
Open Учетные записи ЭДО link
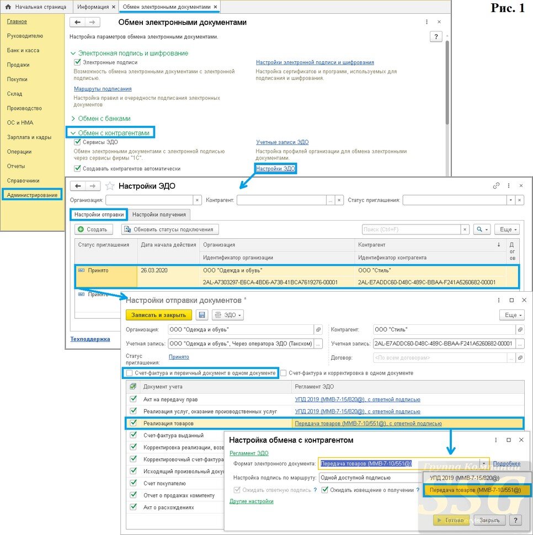282,142
